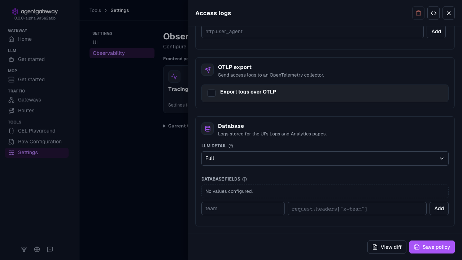Screen dimensions: 462x260
Task: Open Home in the sidebar
Action: pyautogui.click(x=37, y=39)
